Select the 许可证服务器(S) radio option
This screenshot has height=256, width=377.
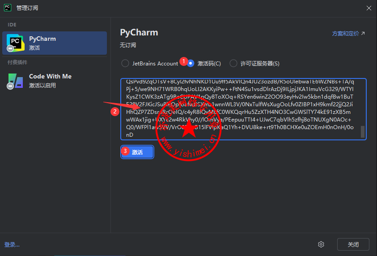pyautogui.click(x=233, y=63)
